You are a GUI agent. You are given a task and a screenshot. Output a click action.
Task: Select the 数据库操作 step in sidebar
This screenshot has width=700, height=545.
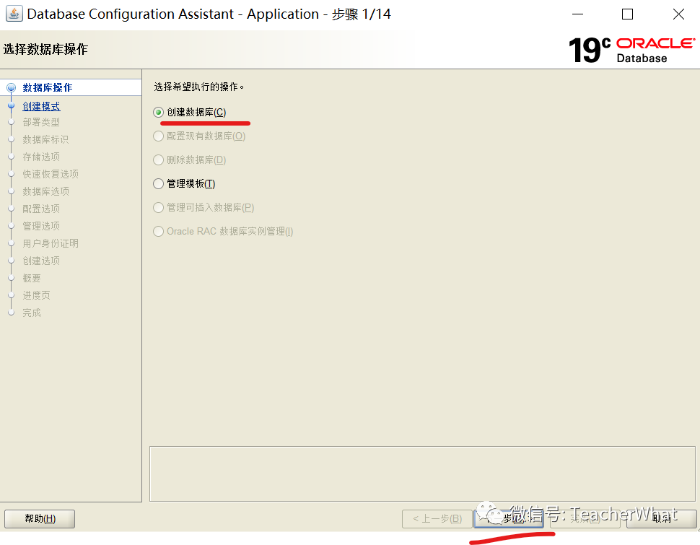(x=48, y=87)
